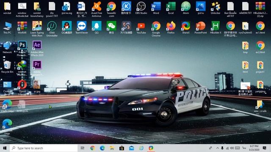Show hidden system tray icons
Screen dimensions: 271x152
[x=217, y=148]
